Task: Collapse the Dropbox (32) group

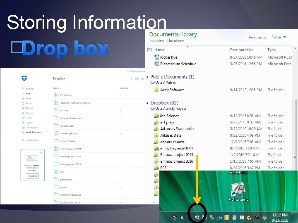Action: coord(147,103)
